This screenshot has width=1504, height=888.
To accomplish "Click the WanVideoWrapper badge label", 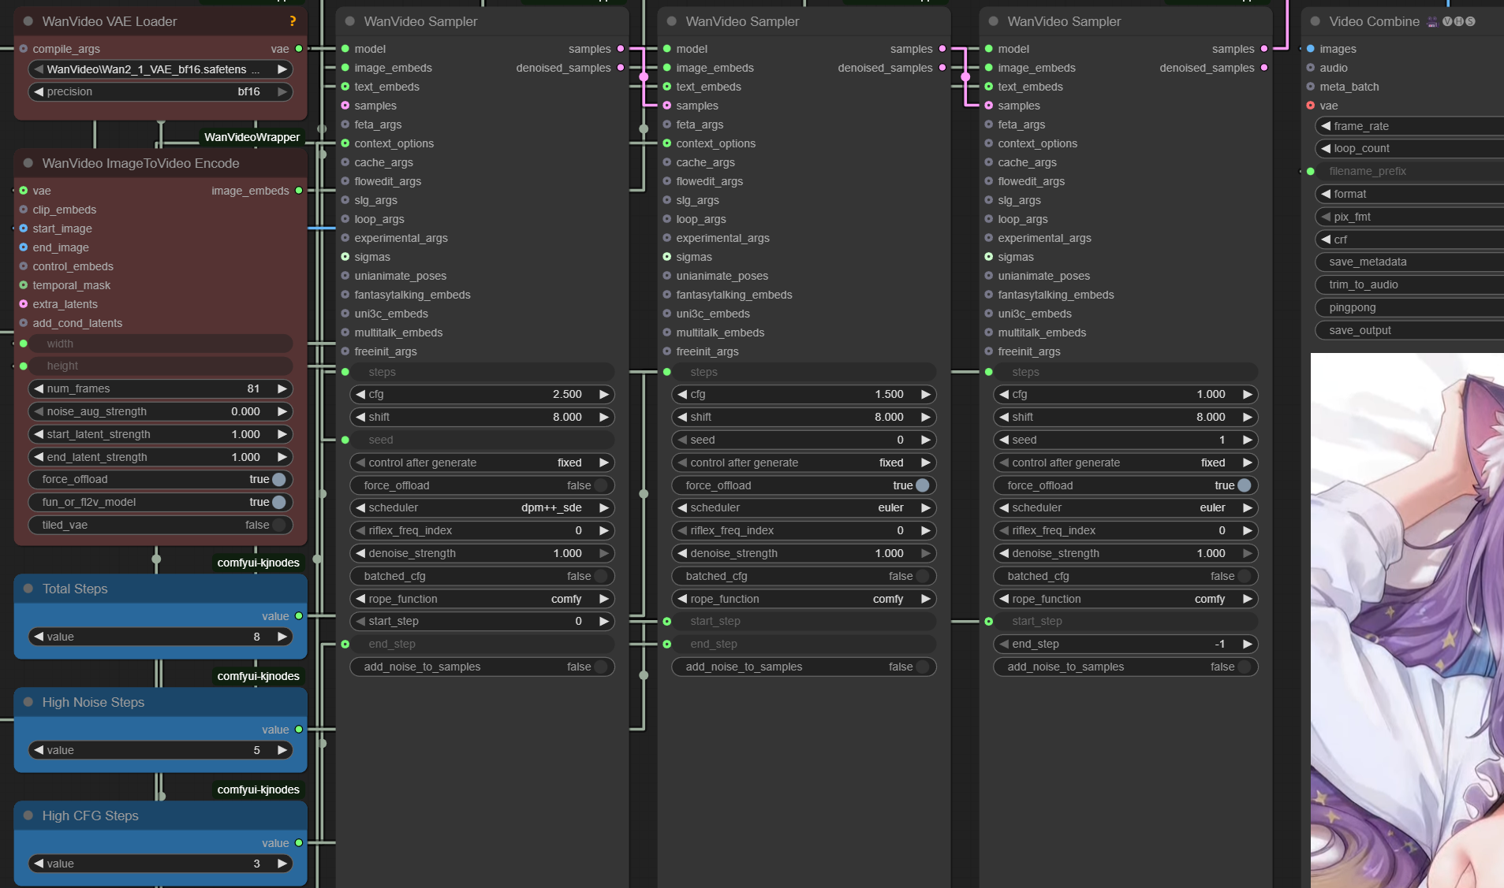I will pyautogui.click(x=252, y=137).
